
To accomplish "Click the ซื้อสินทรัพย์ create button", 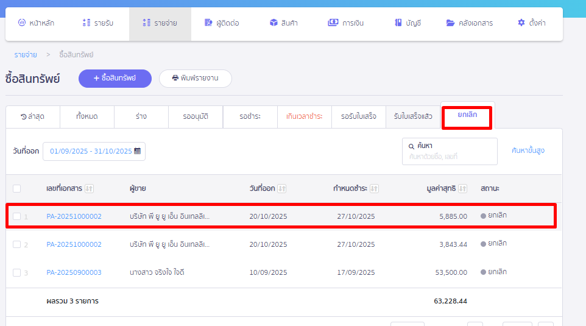I will coord(115,78).
